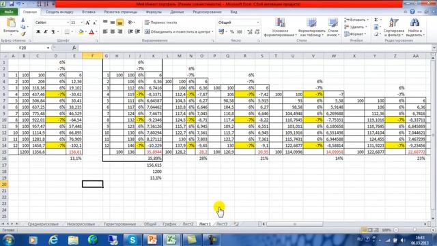The height and width of the screenshot is (246, 437).
Task: Open the Merge and Center dropdown arrow
Action: pos(212,32)
